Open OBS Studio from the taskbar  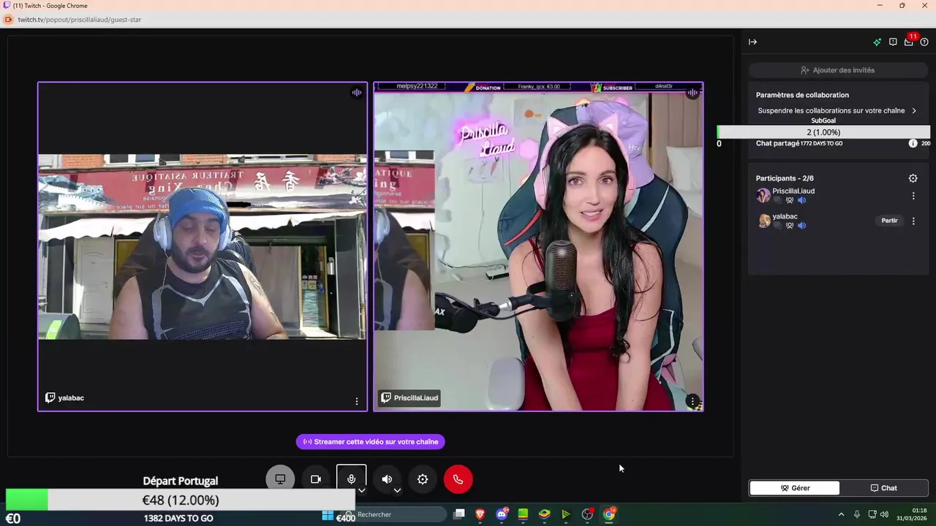point(587,514)
